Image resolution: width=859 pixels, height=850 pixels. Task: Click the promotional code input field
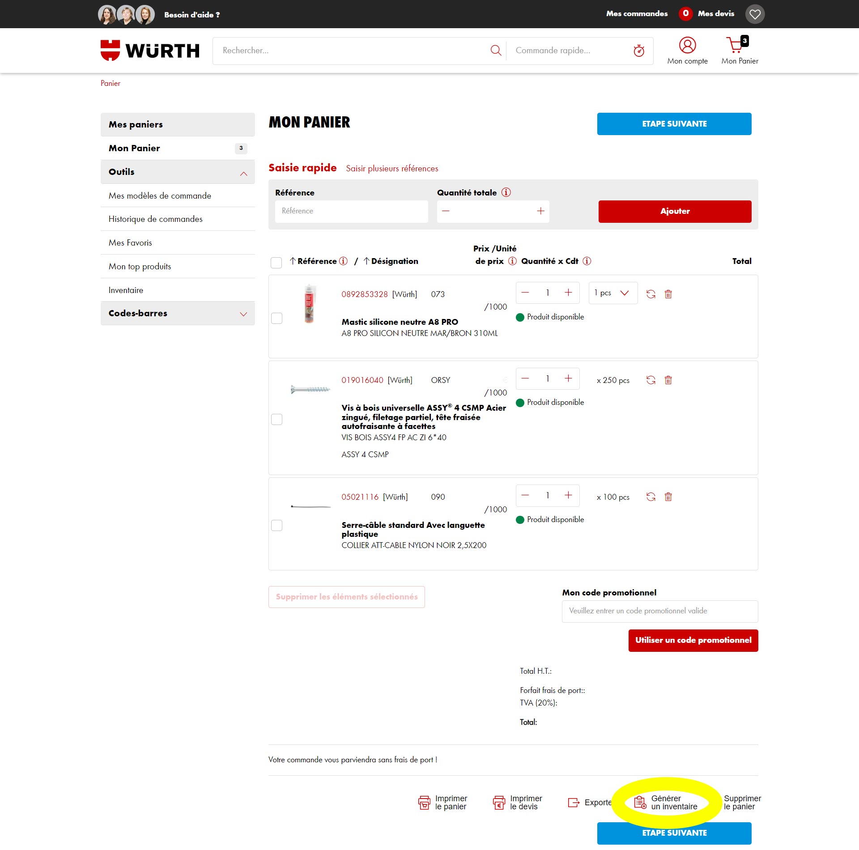point(660,611)
